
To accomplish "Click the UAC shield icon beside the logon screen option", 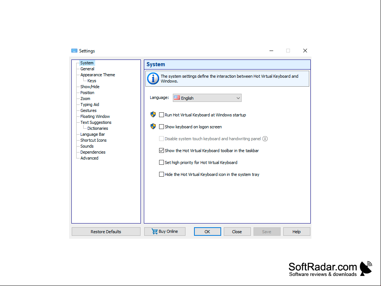I will coord(153,126).
